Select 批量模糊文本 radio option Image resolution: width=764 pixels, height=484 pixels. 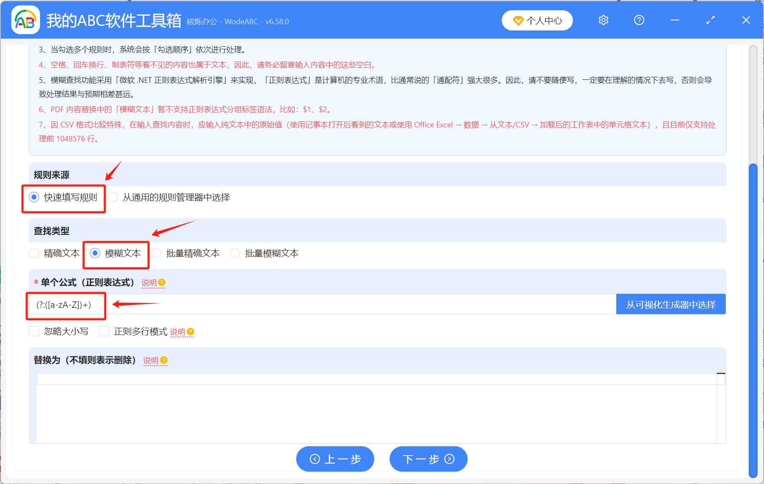click(235, 253)
